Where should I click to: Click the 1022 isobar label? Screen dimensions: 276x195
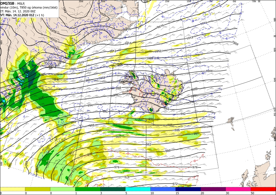pyautogui.click(x=64, y=10)
